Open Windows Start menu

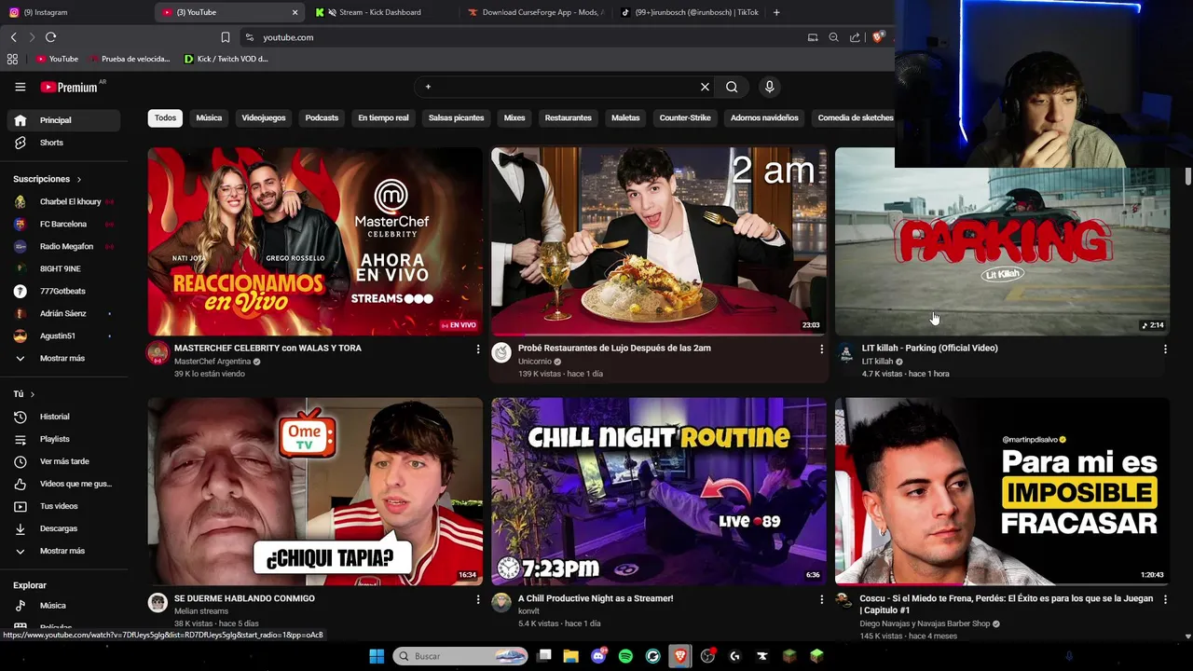(x=377, y=656)
